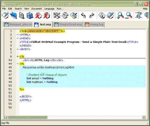150x126 pixels.
Task: Click line number 45 in the margin
Action: click(x=10, y=67)
